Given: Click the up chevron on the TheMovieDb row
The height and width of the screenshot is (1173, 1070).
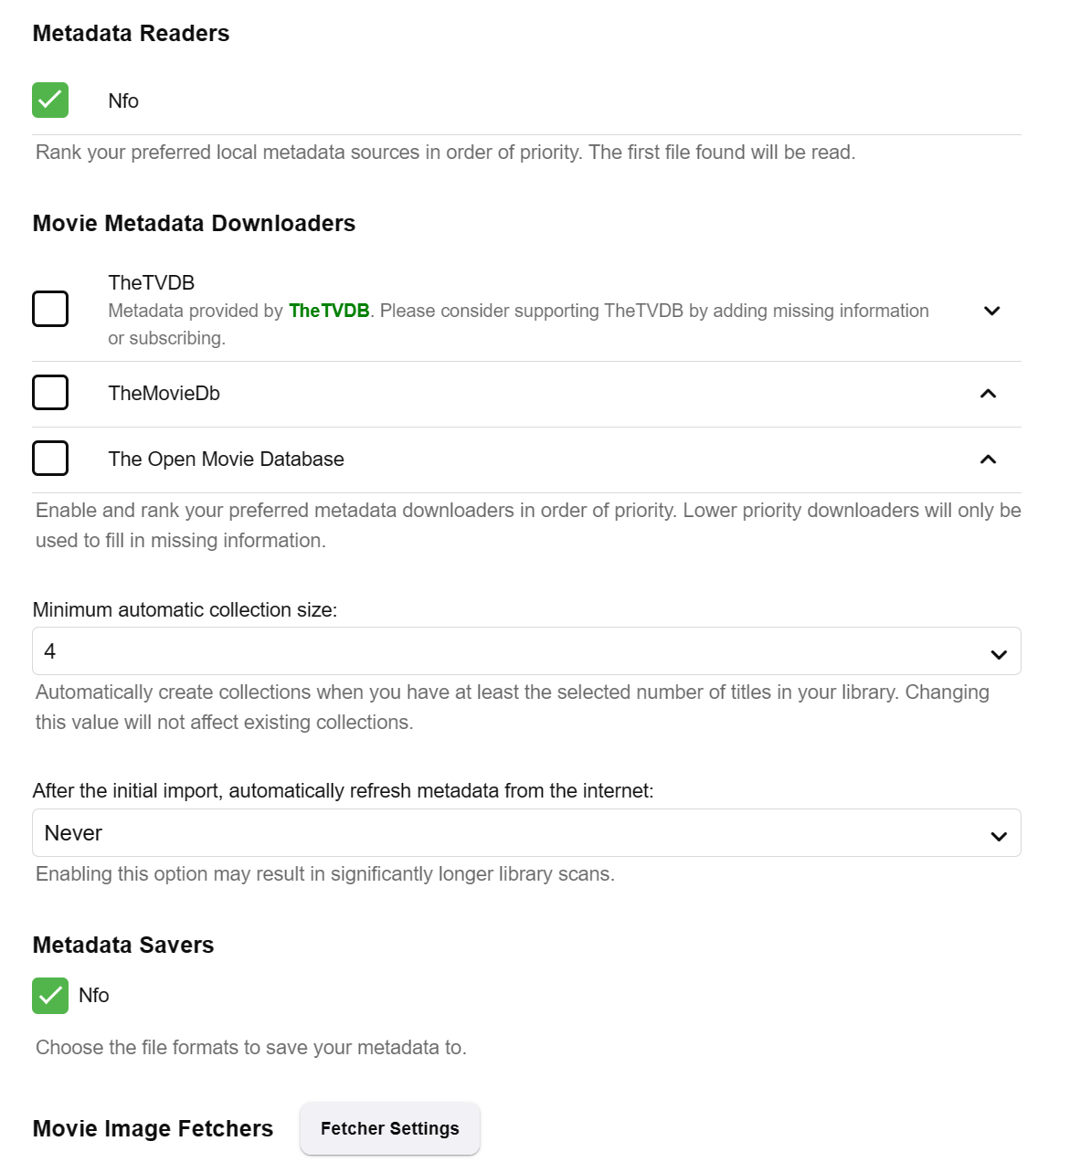Looking at the screenshot, I should pyautogui.click(x=988, y=394).
